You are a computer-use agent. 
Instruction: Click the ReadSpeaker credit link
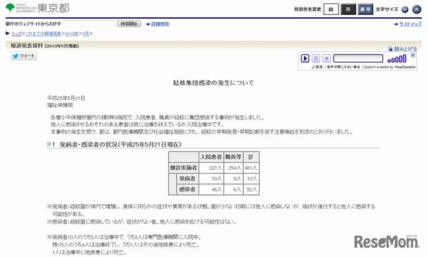tap(390, 67)
